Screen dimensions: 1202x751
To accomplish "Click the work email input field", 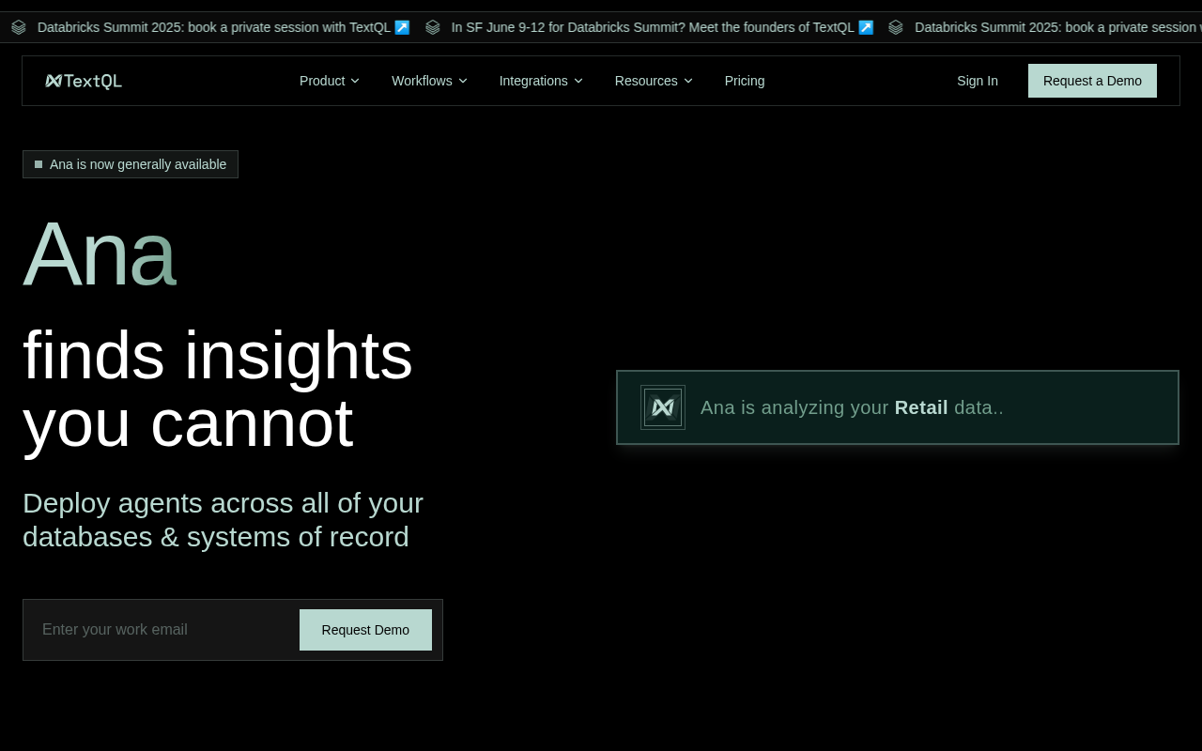I will [160, 629].
